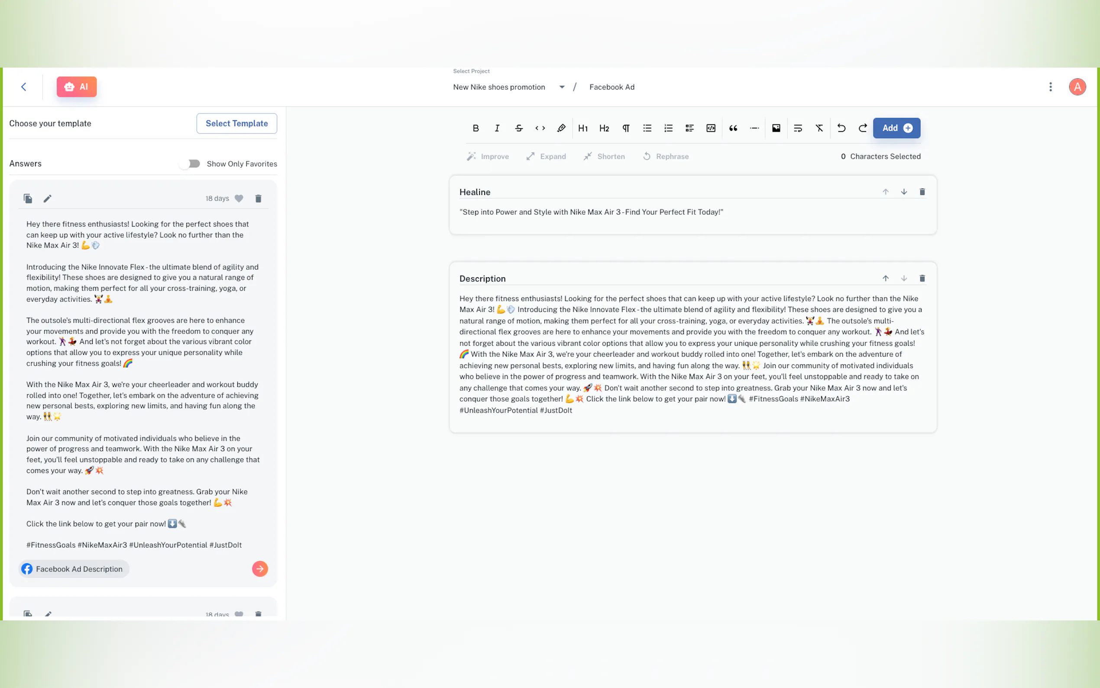1100x688 pixels.
Task: Delete the Description block
Action: (922, 279)
